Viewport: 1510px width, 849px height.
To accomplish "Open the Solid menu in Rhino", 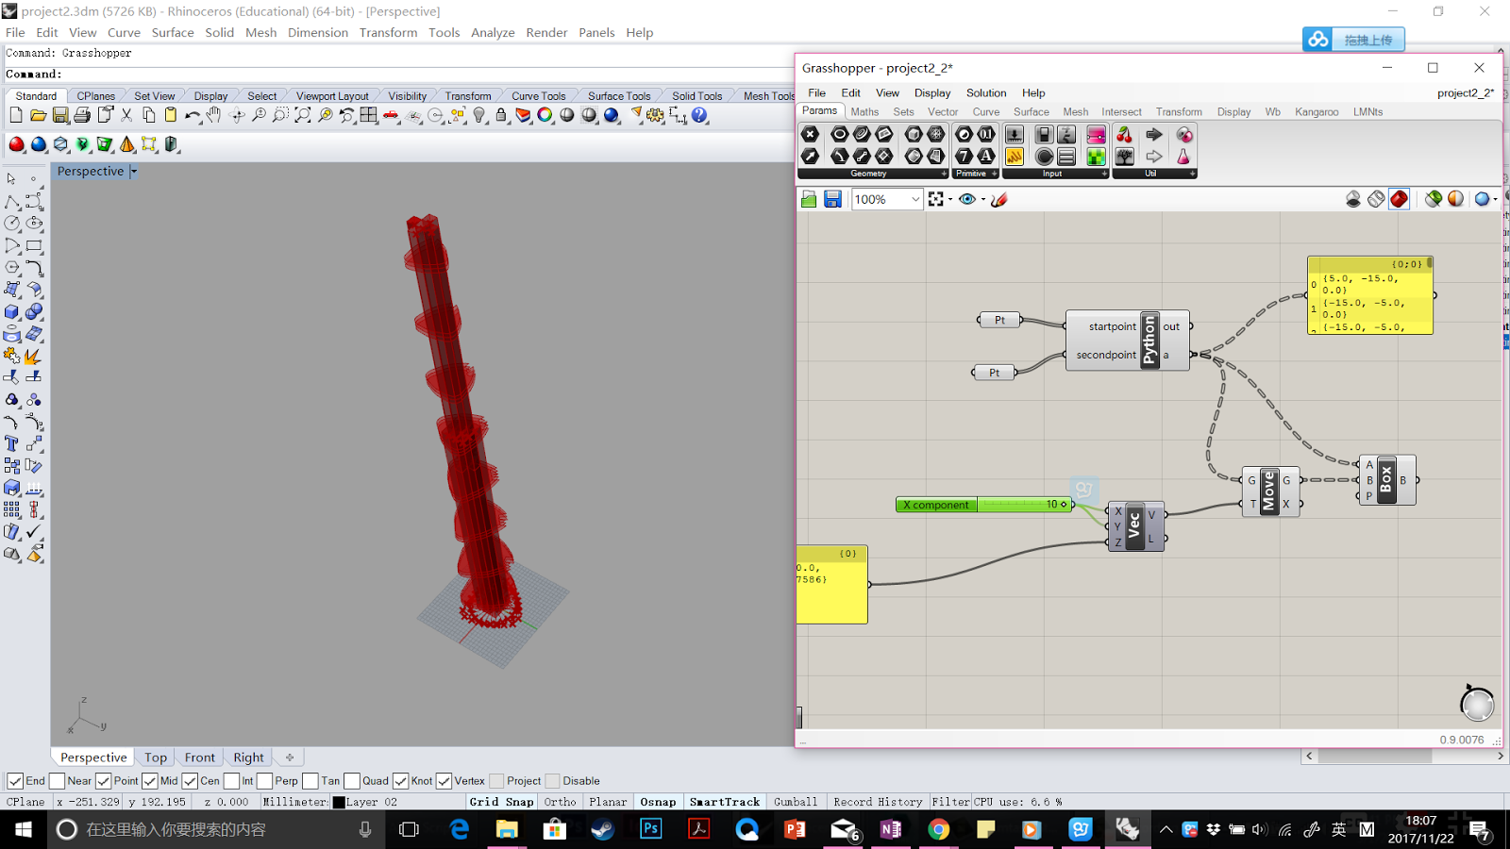I will tap(219, 32).
